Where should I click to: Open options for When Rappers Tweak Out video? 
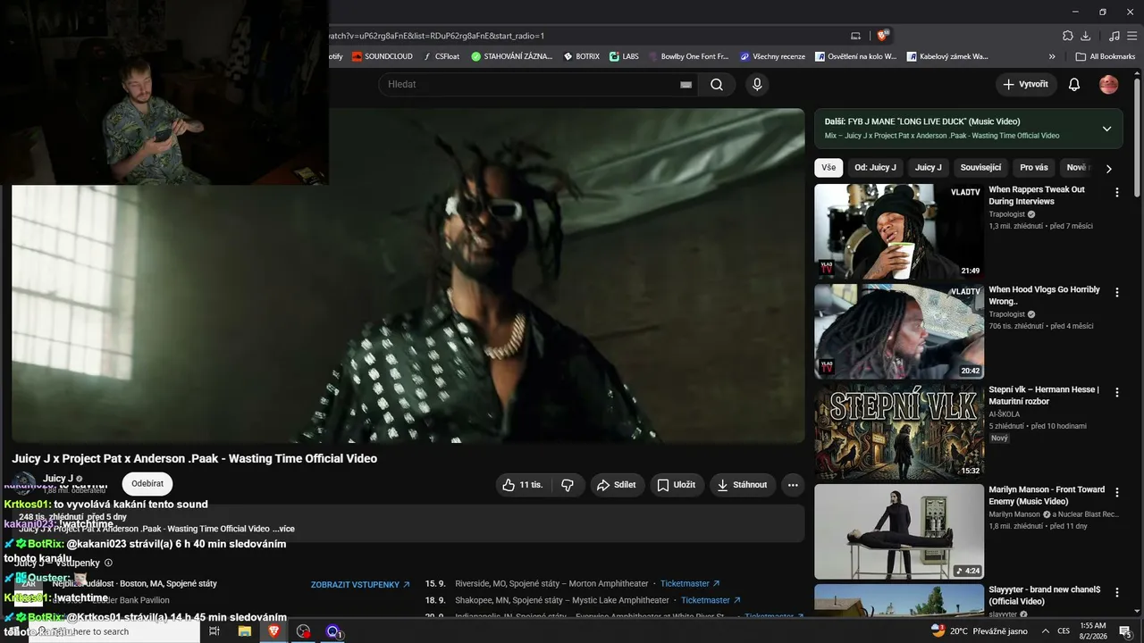1116,192
